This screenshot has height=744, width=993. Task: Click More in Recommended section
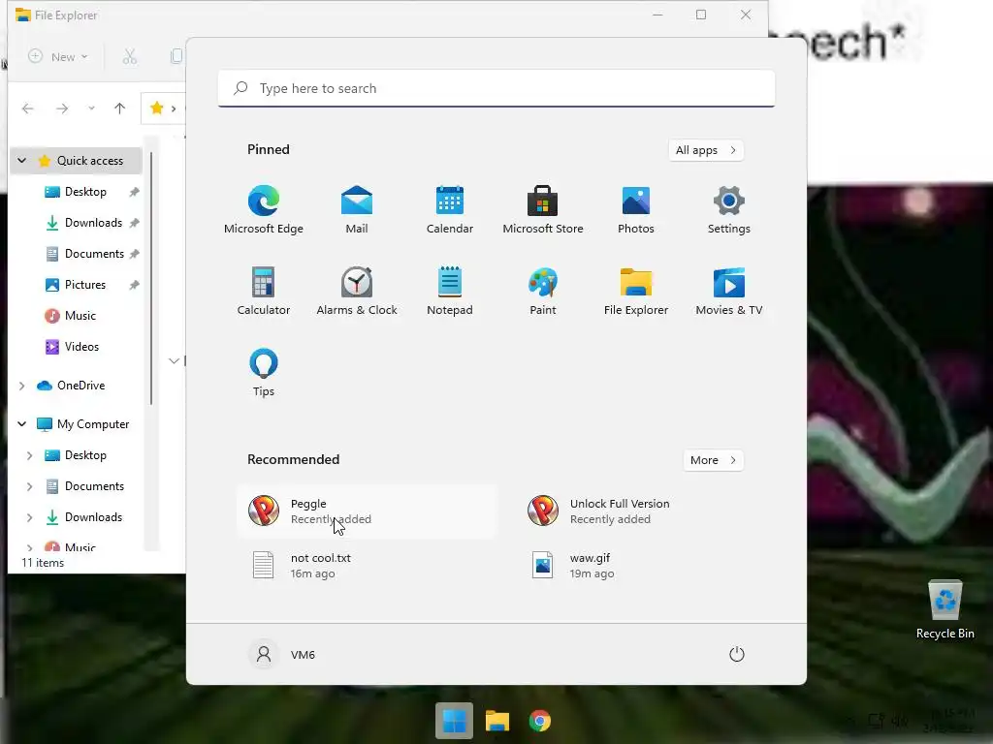point(713,460)
